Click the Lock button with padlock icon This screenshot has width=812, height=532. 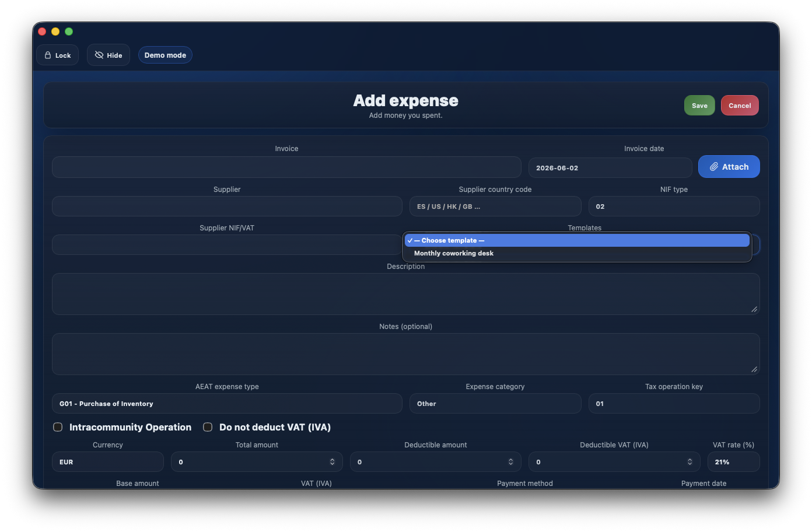coord(58,55)
